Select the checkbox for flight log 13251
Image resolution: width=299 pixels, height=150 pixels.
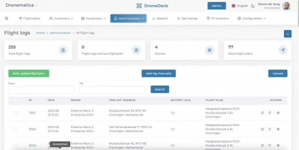pyautogui.click(x=16, y=113)
